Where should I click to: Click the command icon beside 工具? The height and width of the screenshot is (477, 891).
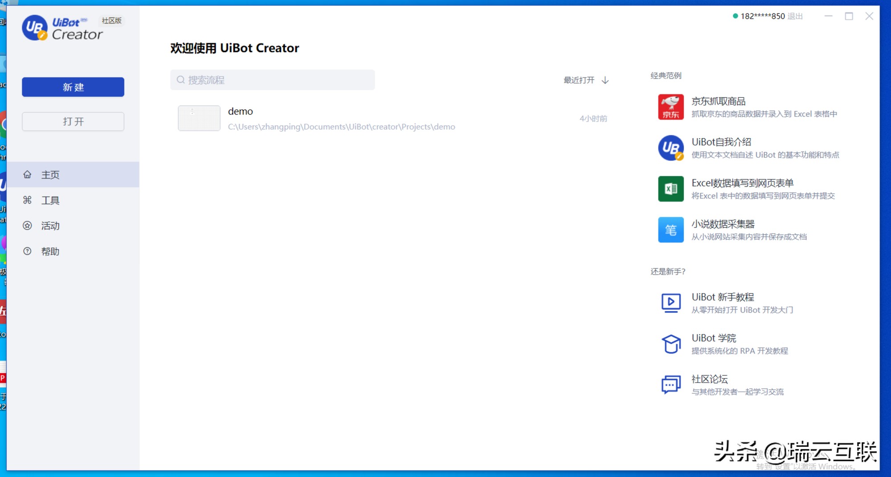coord(27,200)
